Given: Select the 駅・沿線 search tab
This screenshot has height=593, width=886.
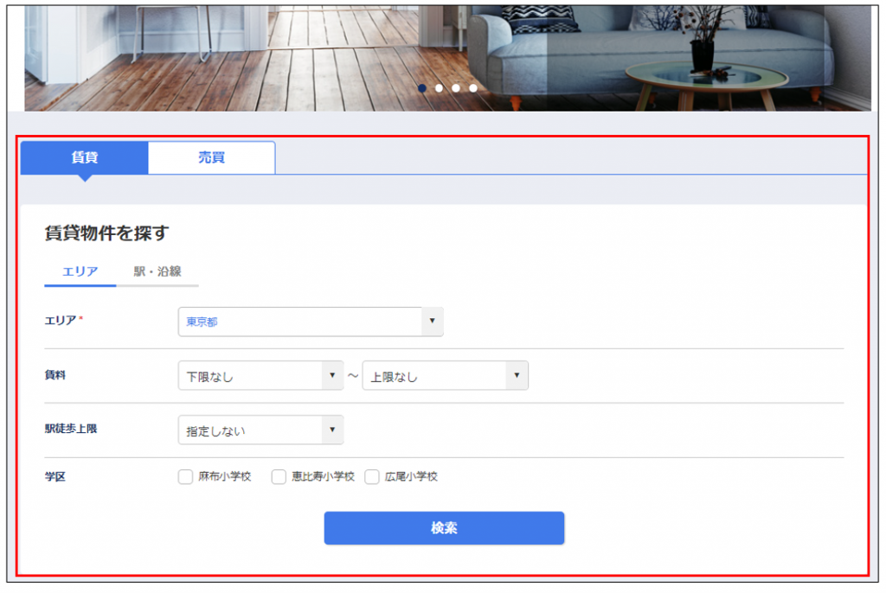Looking at the screenshot, I should point(157,271).
